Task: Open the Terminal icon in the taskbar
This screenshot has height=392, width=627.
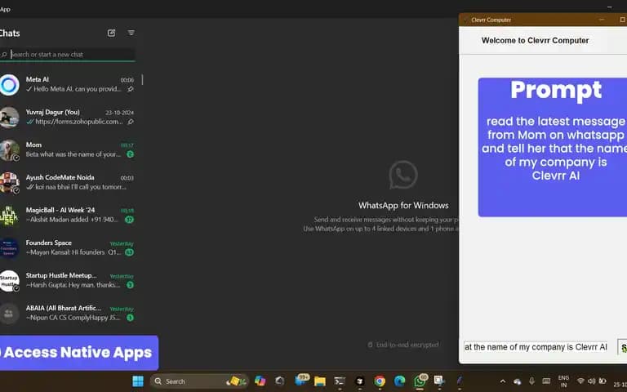Action: 340,381
